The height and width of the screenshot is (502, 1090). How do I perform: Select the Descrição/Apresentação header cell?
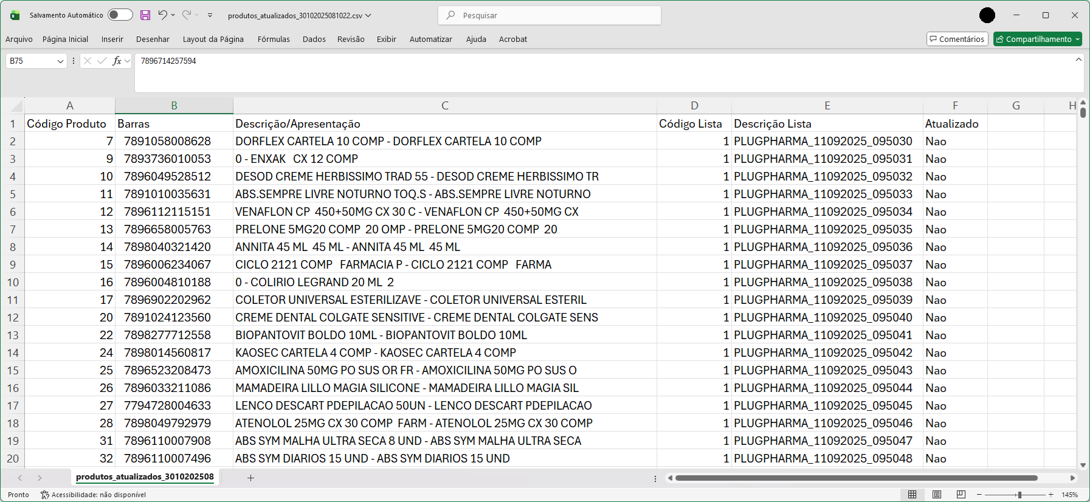click(445, 123)
